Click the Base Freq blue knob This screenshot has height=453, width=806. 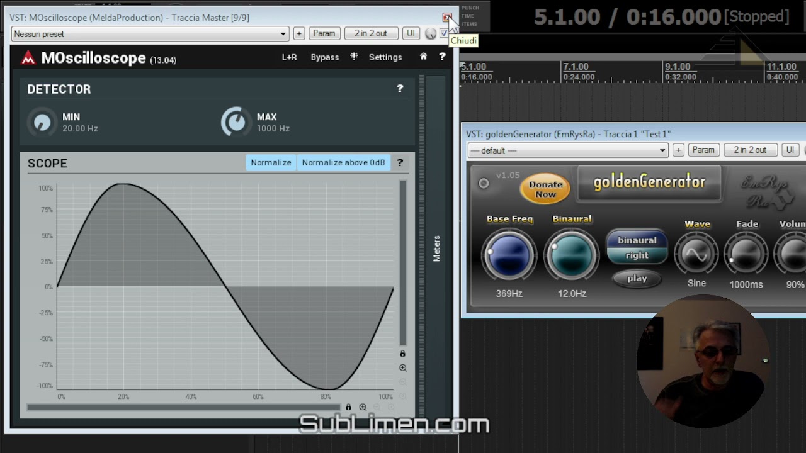pyautogui.click(x=509, y=255)
